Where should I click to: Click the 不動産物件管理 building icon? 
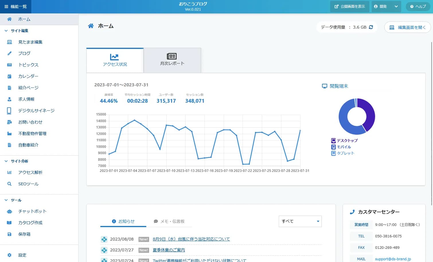point(9,134)
